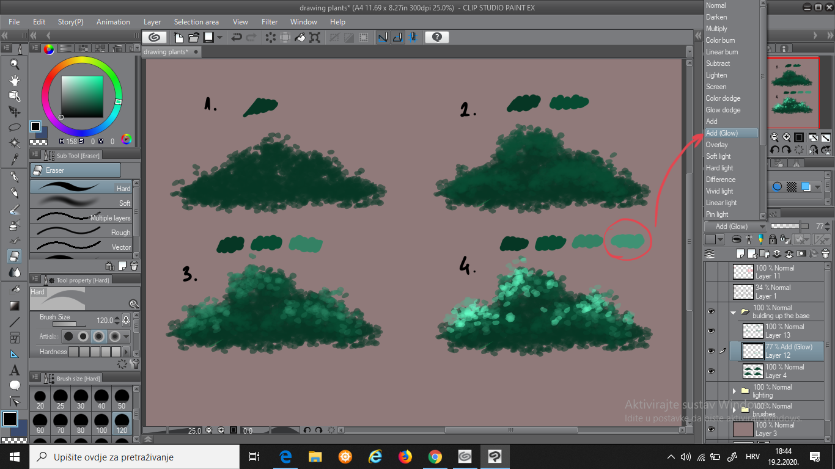This screenshot has height=469, width=835.
Task: Choose Overlay from blending mode list
Action: coord(716,145)
